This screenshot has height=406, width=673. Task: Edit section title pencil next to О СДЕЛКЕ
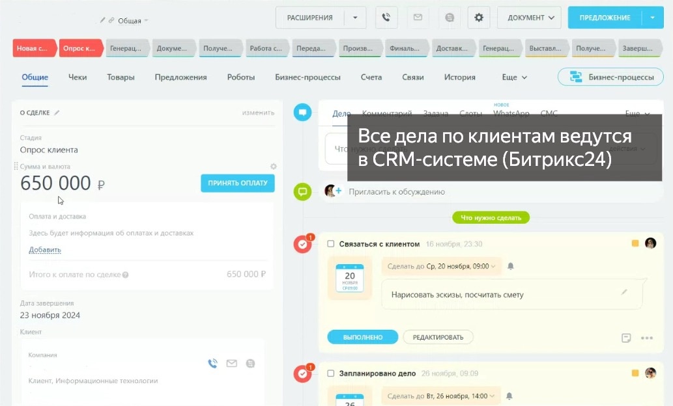coord(57,113)
